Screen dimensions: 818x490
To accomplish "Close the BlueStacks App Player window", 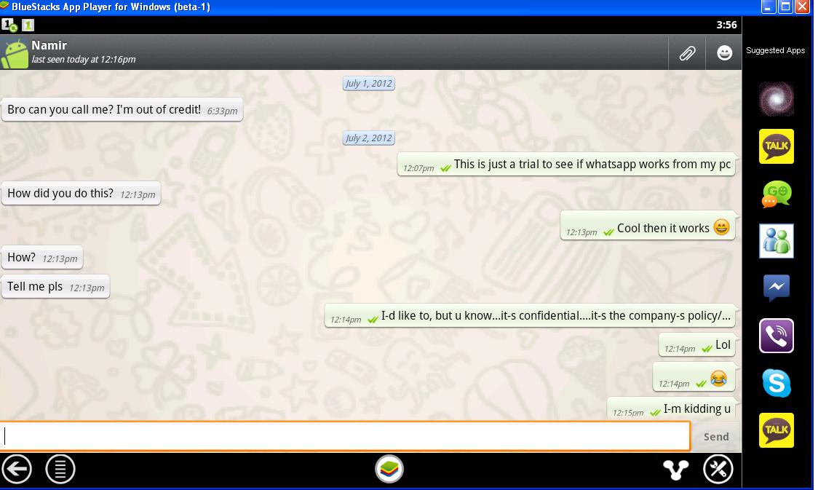I will click(801, 7).
